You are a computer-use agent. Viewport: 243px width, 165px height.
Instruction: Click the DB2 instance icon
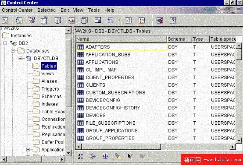click(x=13, y=43)
